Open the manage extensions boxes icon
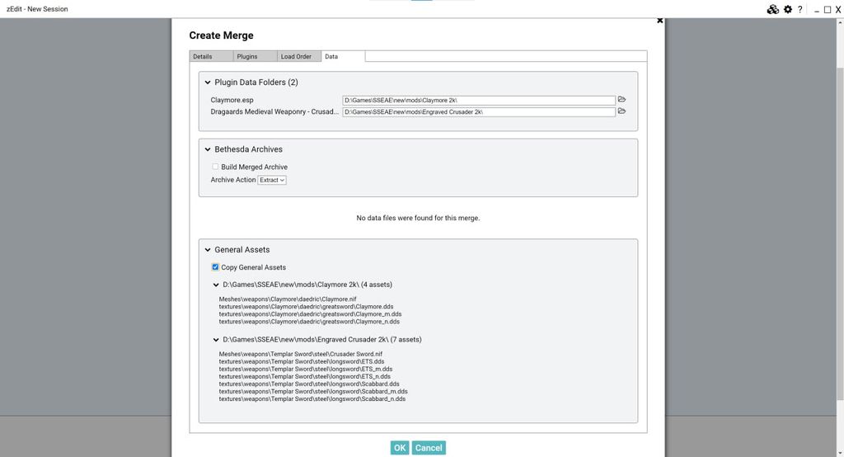 pyautogui.click(x=772, y=9)
